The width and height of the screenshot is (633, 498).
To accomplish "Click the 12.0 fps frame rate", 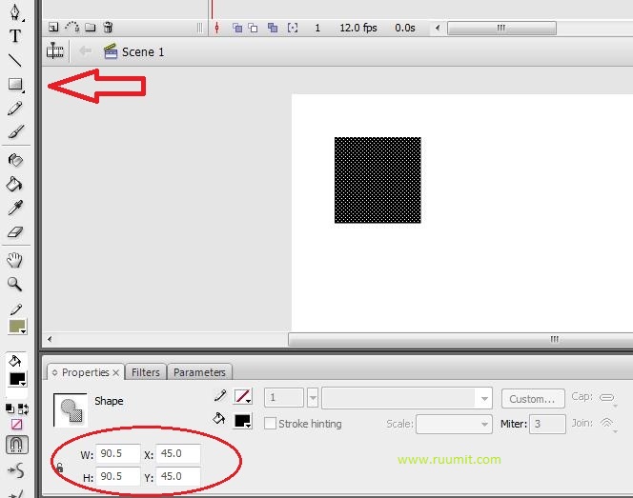I will [x=358, y=28].
